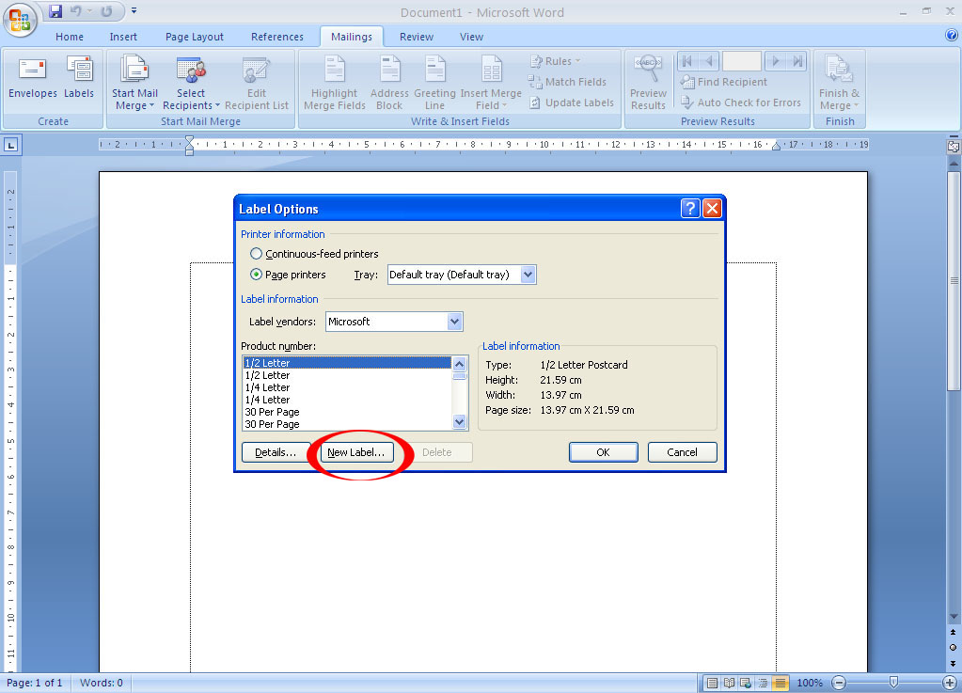Screen dimensions: 962x693
Task: Open Finish & Merge dropdown
Action: pyautogui.click(x=839, y=84)
